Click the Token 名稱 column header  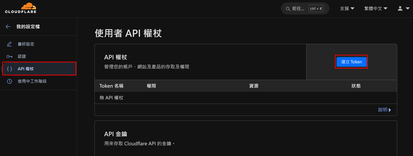(111, 86)
